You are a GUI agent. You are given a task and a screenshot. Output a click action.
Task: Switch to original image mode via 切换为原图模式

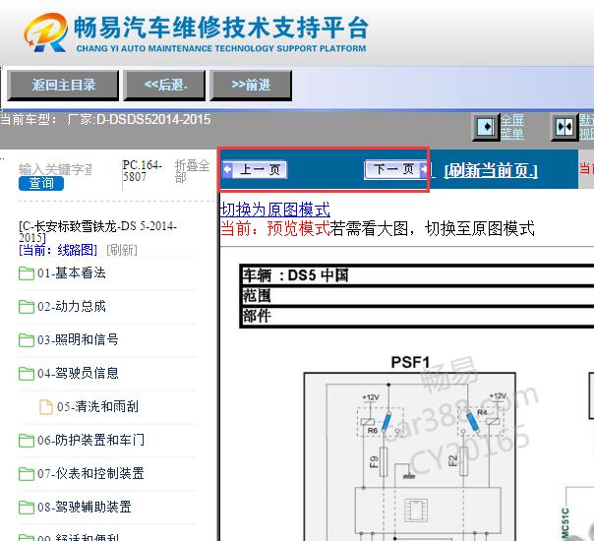coord(275,210)
